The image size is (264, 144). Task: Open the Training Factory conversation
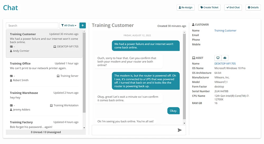tap(44, 124)
